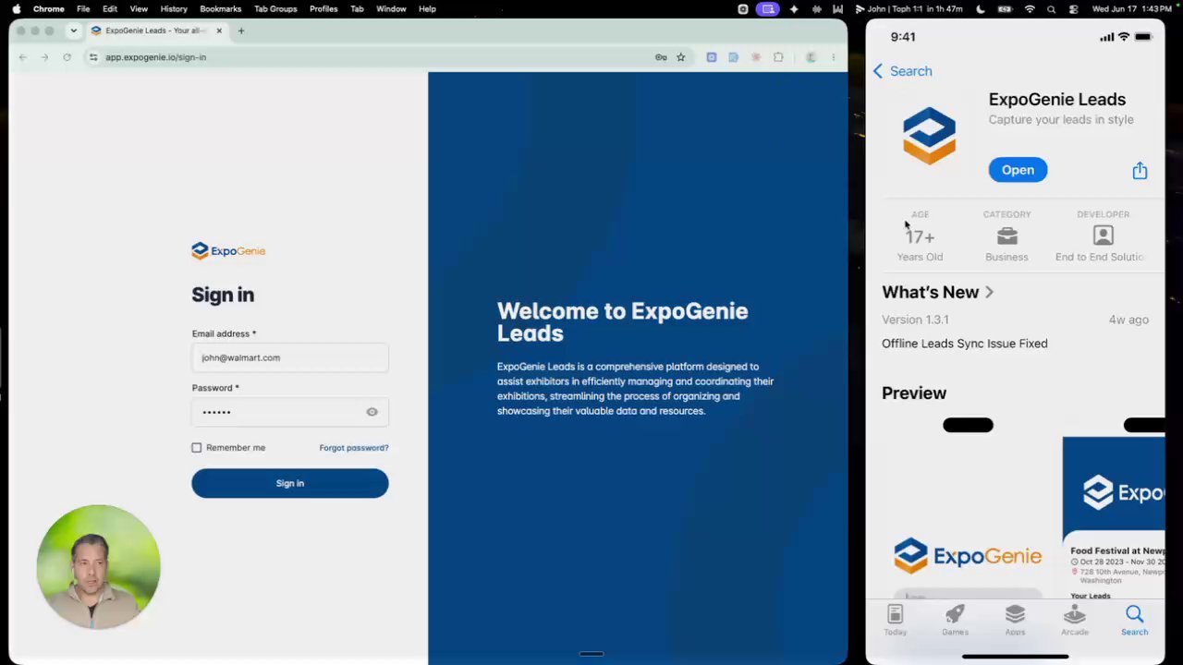Expand the tab search dropdown arrow
This screenshot has width=1183, height=665.
[74, 30]
